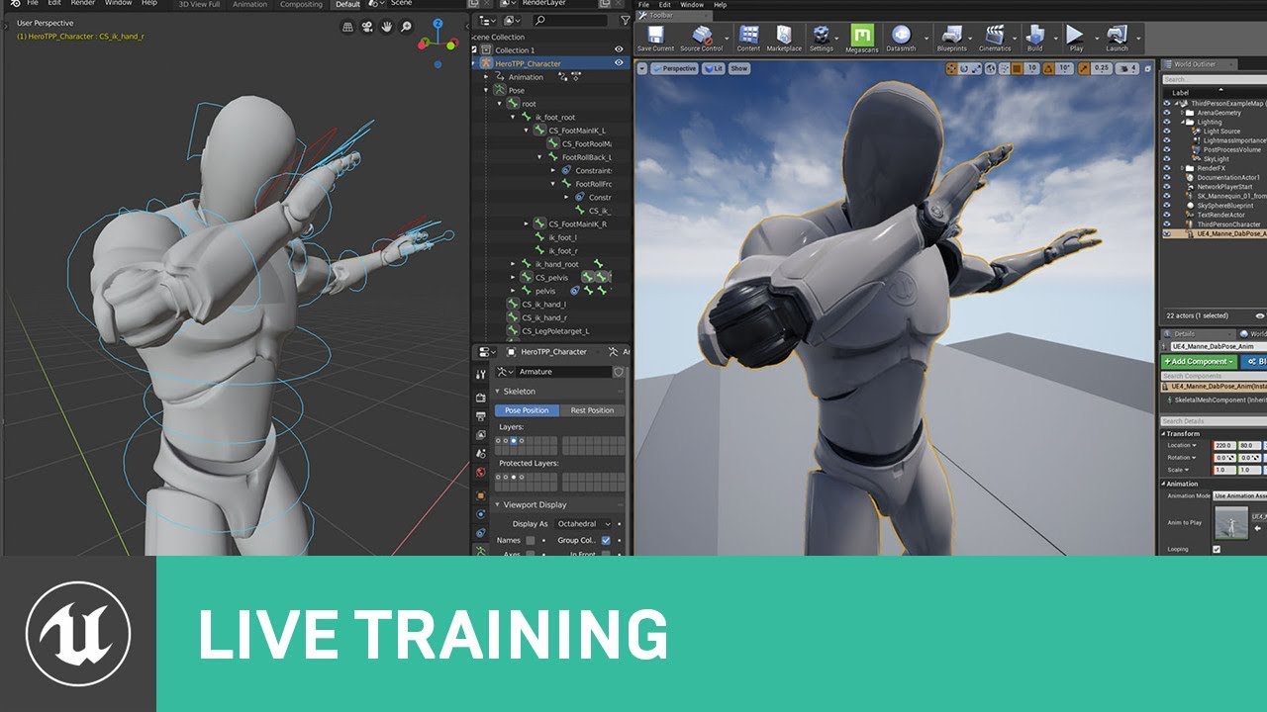Toggle Blender perspective/orthographic grid icon

(348, 27)
